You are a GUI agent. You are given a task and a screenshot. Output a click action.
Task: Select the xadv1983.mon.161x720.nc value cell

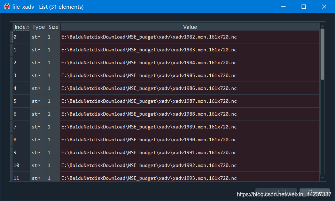(190, 50)
